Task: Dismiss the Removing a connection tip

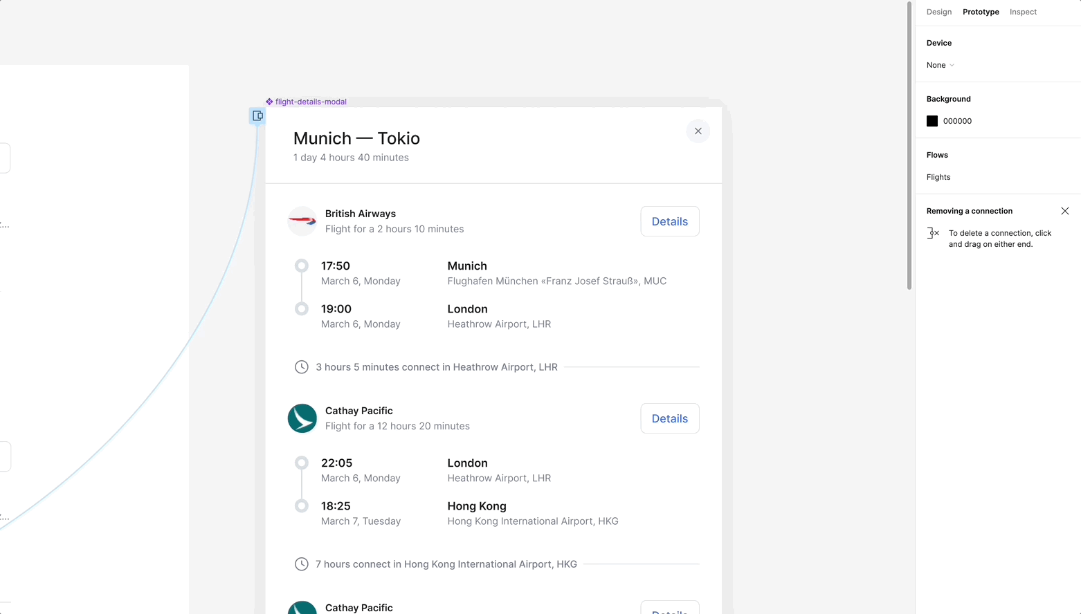Action: coord(1064,211)
